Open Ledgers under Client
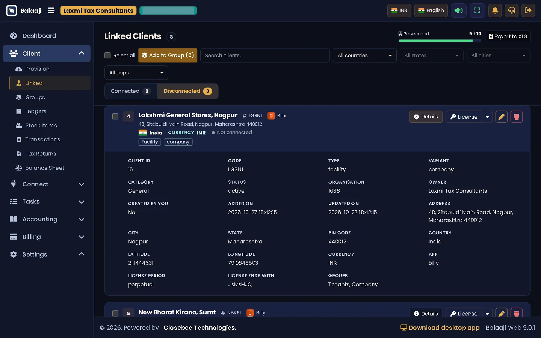This screenshot has height=338, width=541. [50, 111]
